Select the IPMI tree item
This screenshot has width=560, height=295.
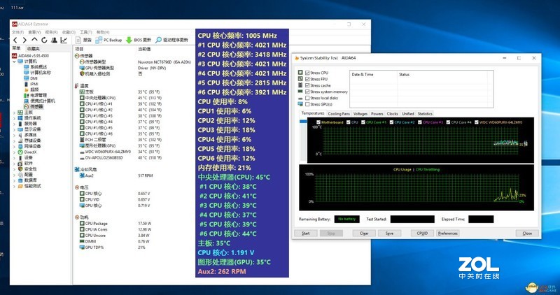click(x=31, y=84)
